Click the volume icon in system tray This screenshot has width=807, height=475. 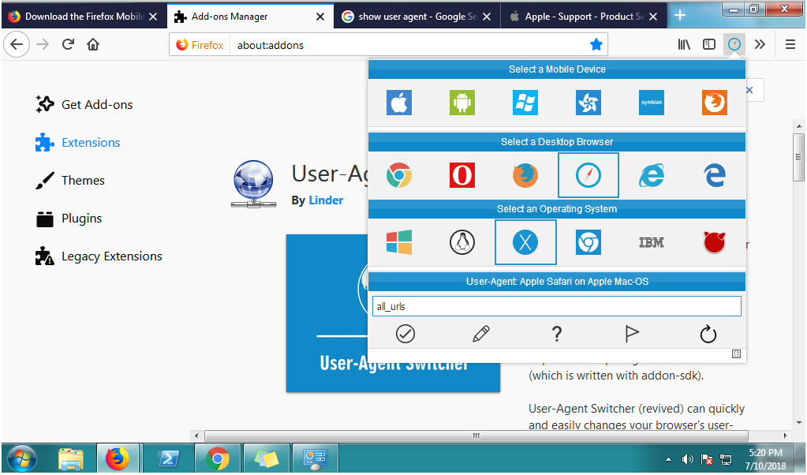[x=688, y=459]
